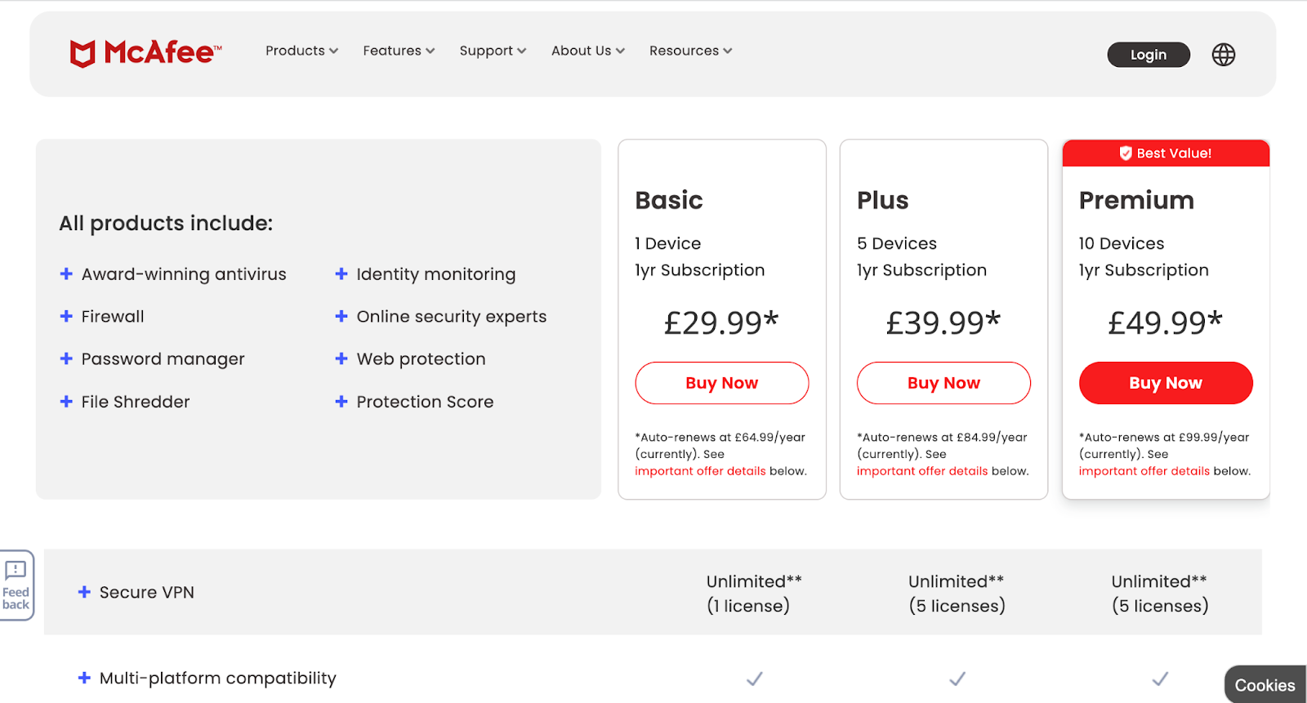This screenshot has height=703, width=1307.
Task: Open the Cookies settings tab
Action: point(1265,685)
